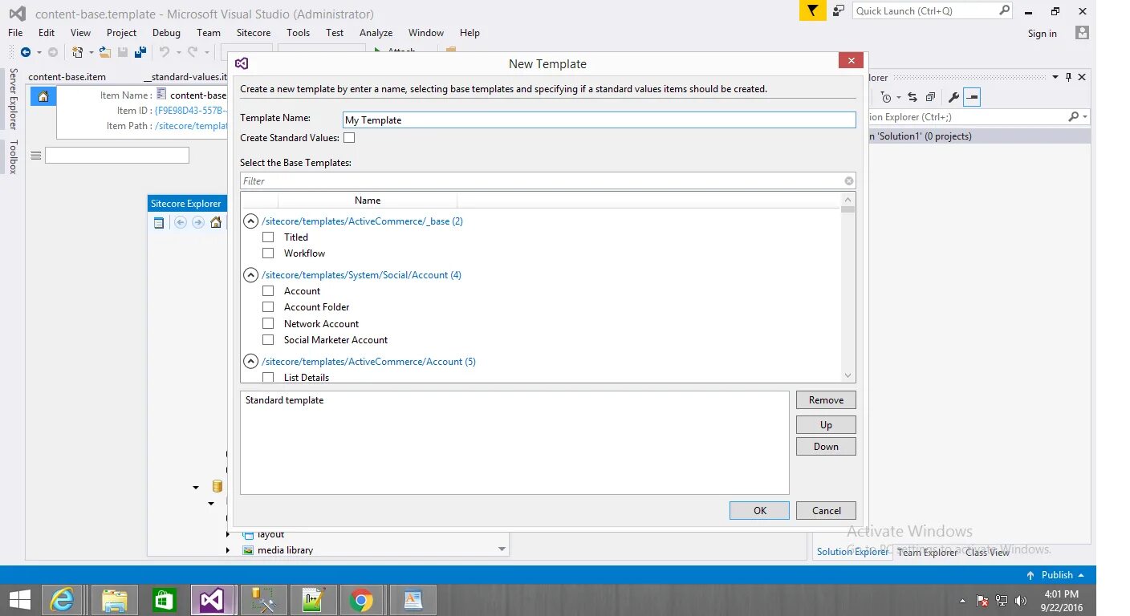Pin the Solution Explorer panel with pushpin
The height and width of the screenshot is (616, 1130).
click(x=1068, y=77)
